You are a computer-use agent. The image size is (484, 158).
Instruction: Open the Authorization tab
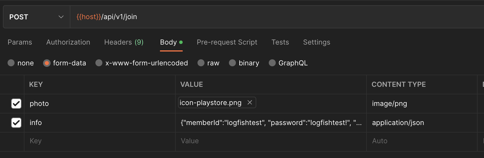(x=68, y=42)
